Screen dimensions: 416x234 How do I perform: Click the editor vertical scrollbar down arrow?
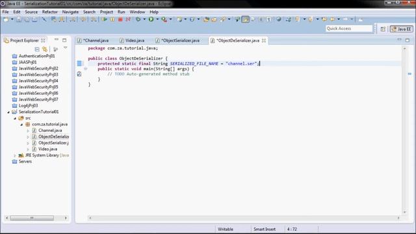point(404,212)
